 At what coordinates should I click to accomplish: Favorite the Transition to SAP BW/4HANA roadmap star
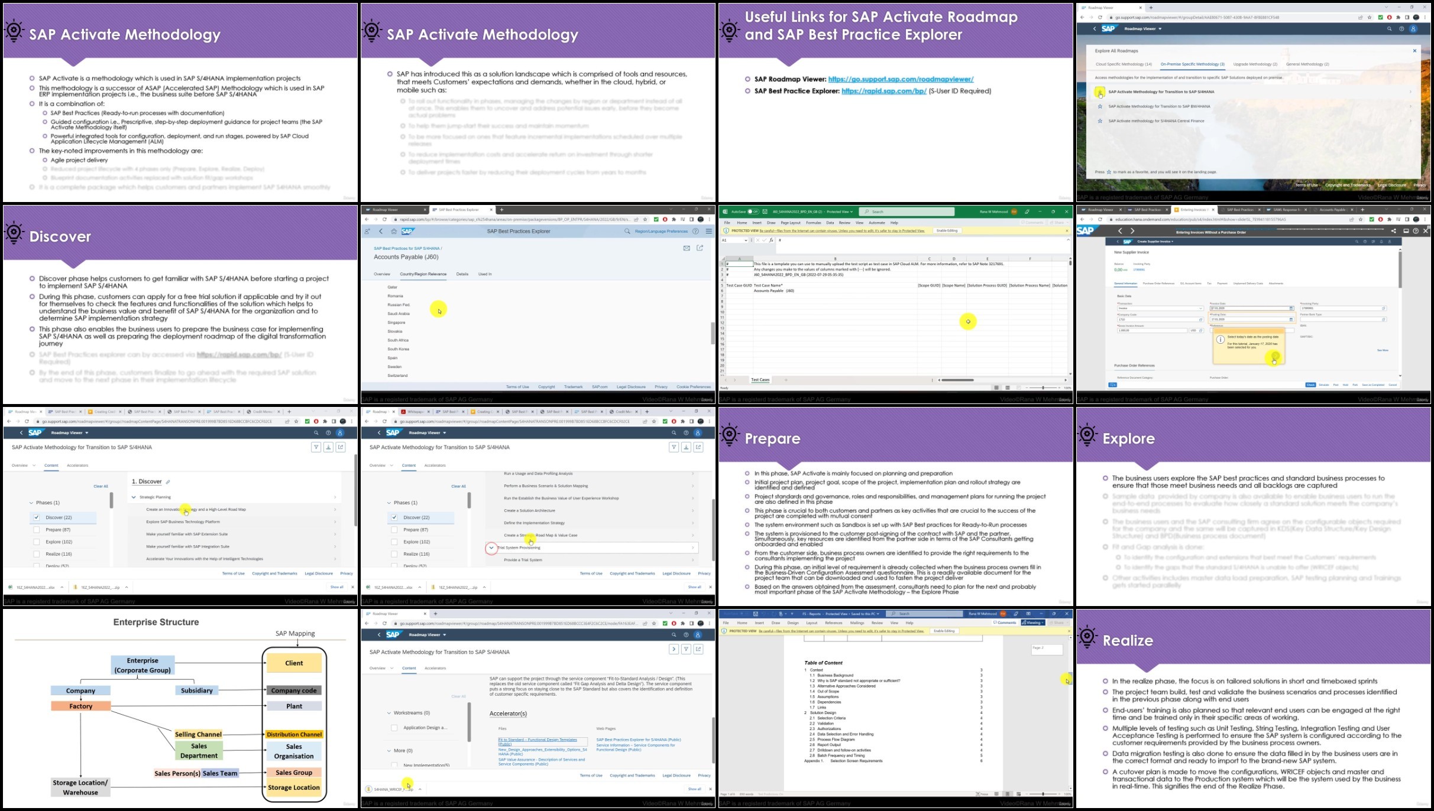[1100, 106]
